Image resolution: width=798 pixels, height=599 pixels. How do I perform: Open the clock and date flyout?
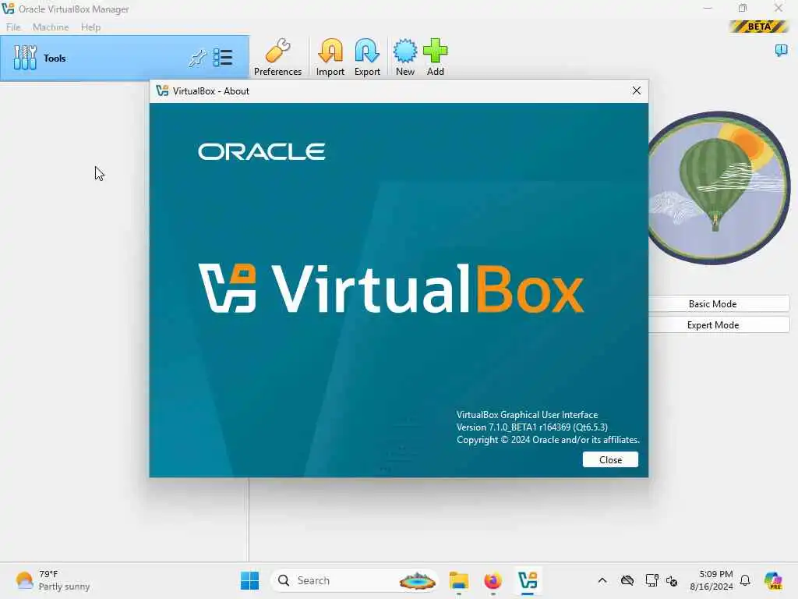pos(711,580)
